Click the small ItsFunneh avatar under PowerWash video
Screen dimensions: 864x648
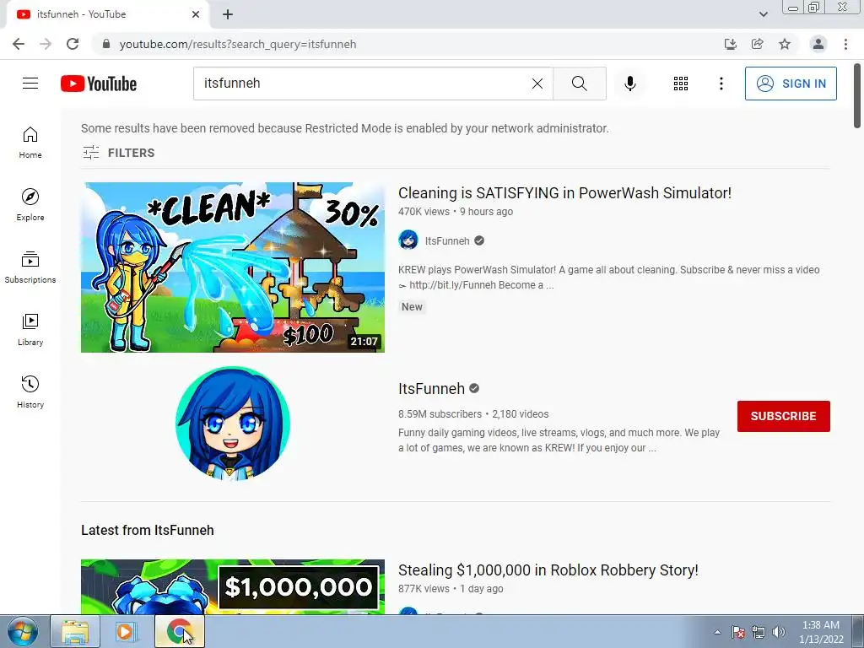[408, 240]
